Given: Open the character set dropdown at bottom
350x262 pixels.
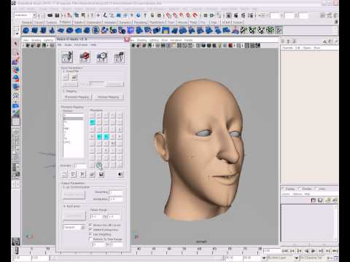Looking at the screenshot, I should tap(296, 258).
